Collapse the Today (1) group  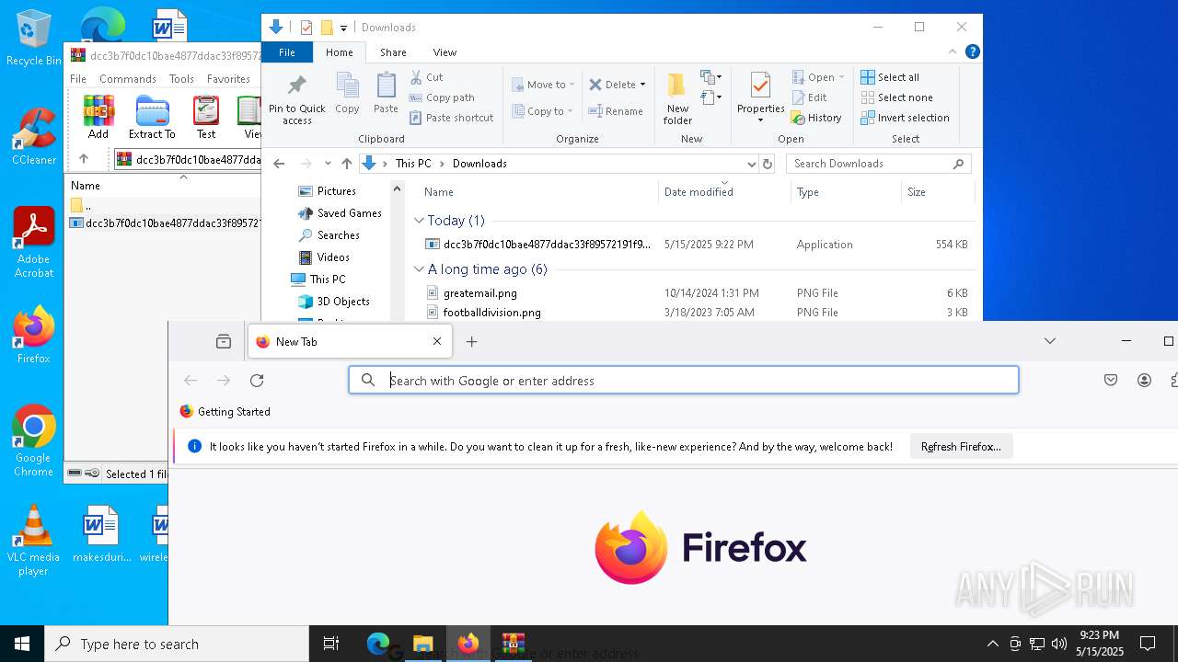[419, 221]
